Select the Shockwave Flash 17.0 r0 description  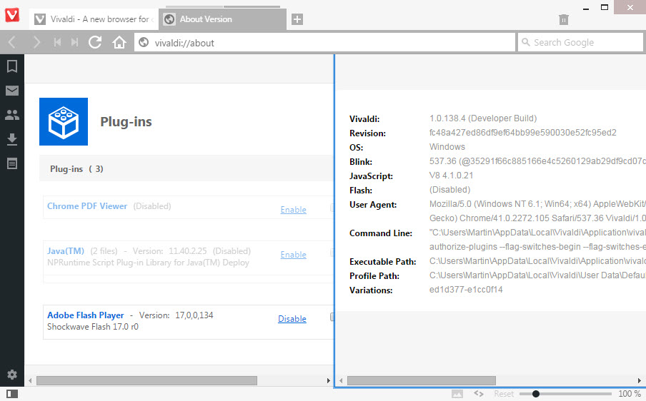(93, 327)
